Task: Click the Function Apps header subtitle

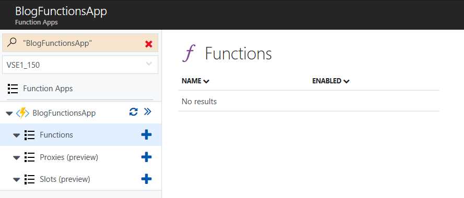Action: point(37,22)
